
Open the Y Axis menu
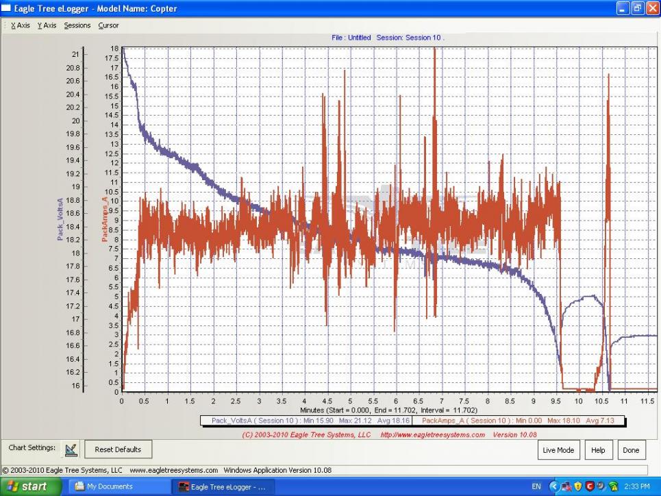[x=47, y=25]
